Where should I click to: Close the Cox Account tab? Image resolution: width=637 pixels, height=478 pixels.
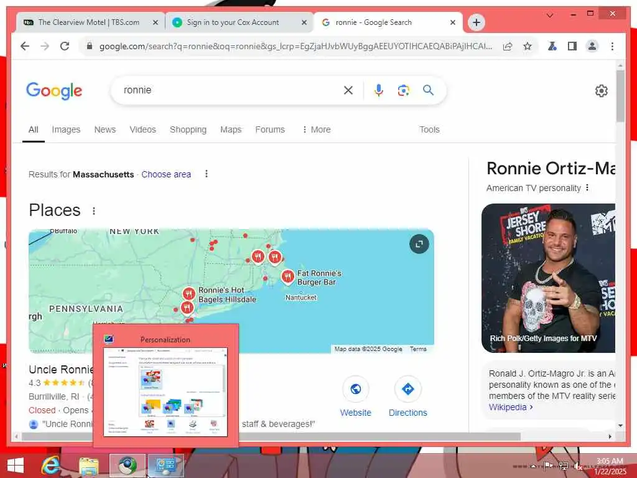click(304, 23)
